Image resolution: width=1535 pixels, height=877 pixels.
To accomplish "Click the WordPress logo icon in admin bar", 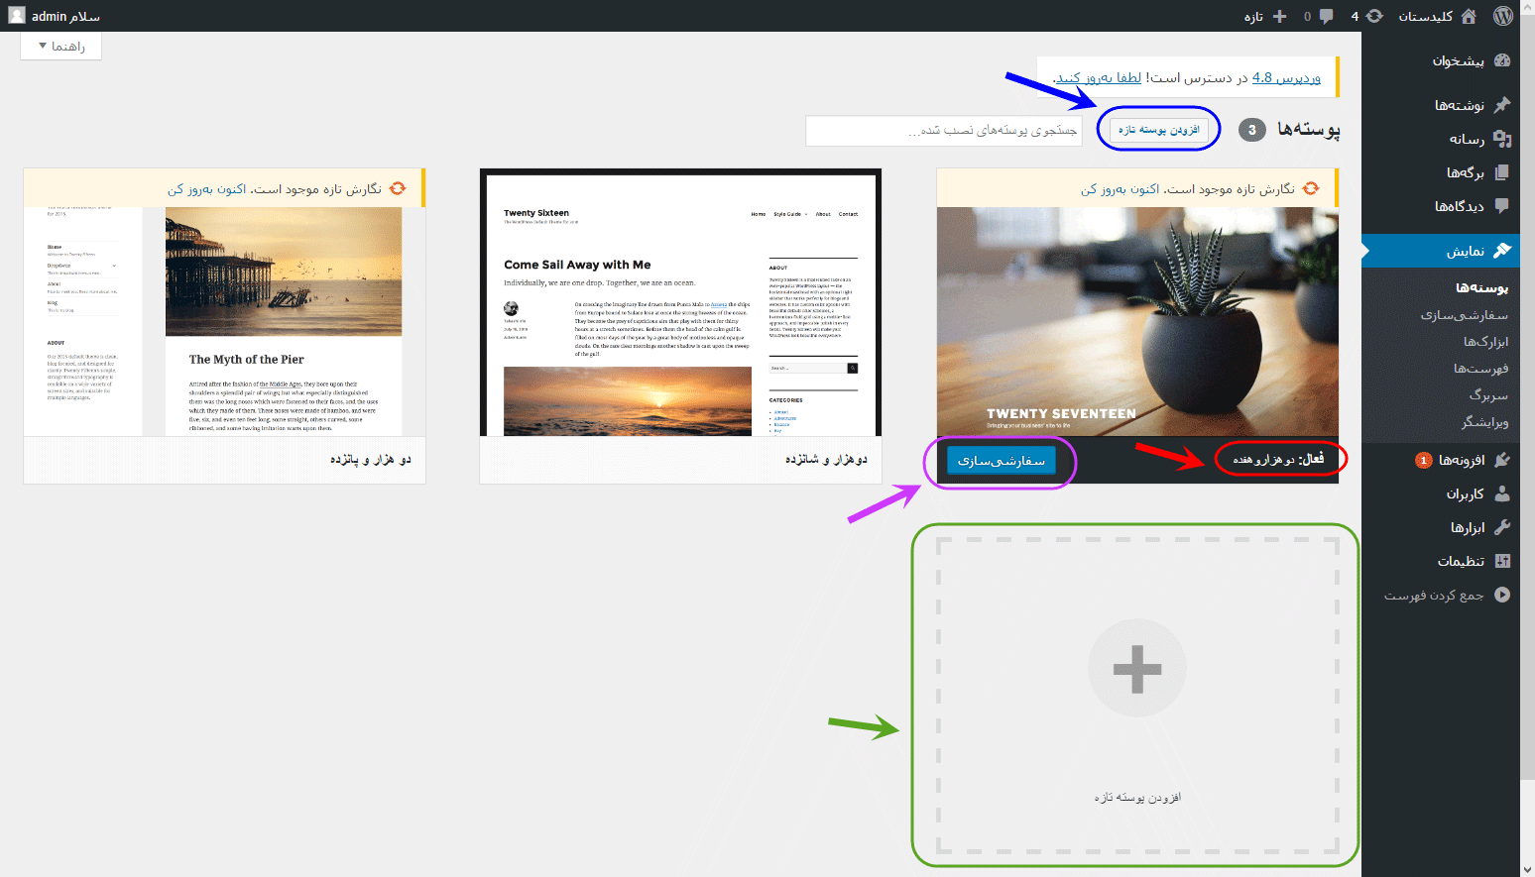I will pos(1503,16).
